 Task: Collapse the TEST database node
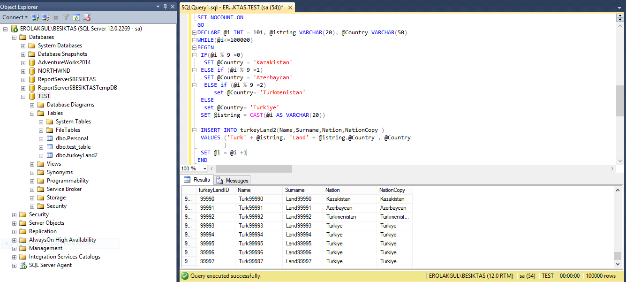23,96
